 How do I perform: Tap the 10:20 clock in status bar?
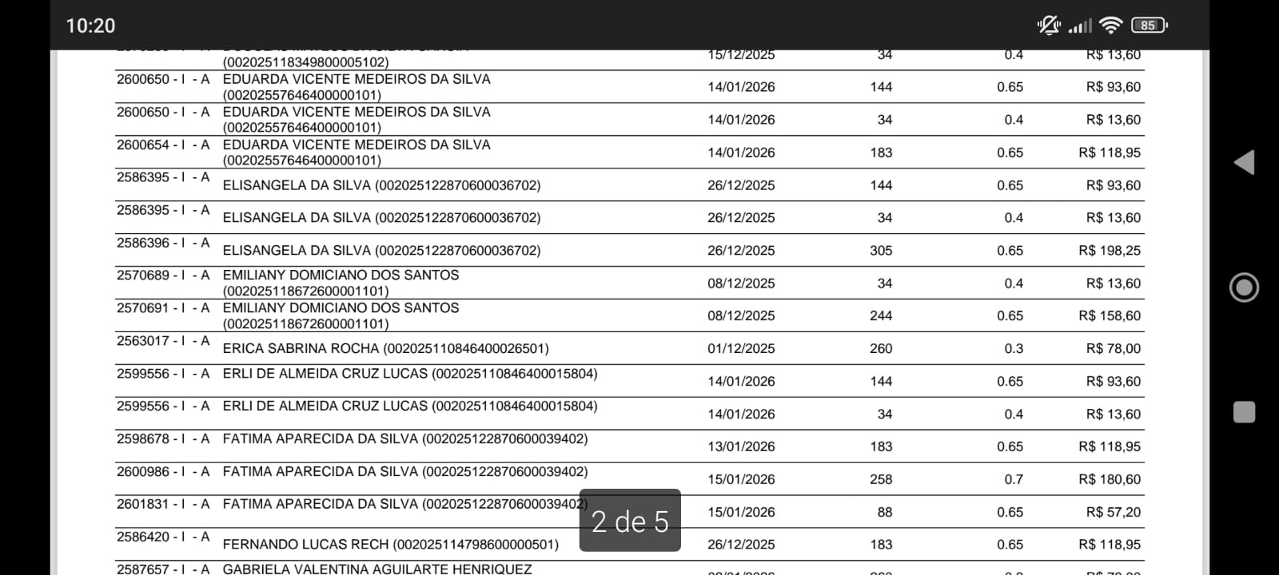[x=90, y=26]
